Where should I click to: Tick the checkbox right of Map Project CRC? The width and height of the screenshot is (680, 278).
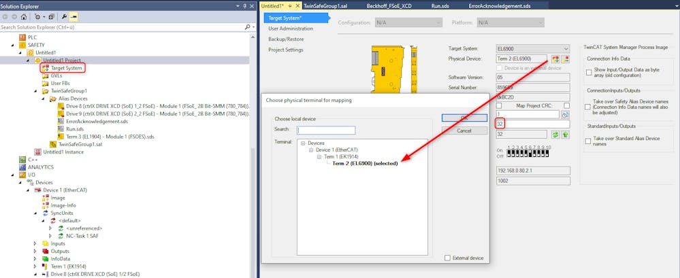pyautogui.click(x=566, y=105)
